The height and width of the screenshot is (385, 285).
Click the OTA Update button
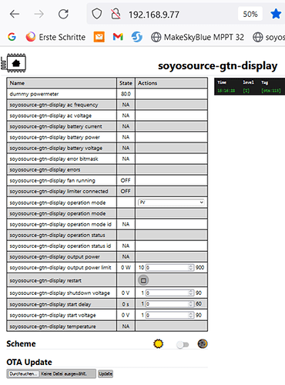pos(106,373)
